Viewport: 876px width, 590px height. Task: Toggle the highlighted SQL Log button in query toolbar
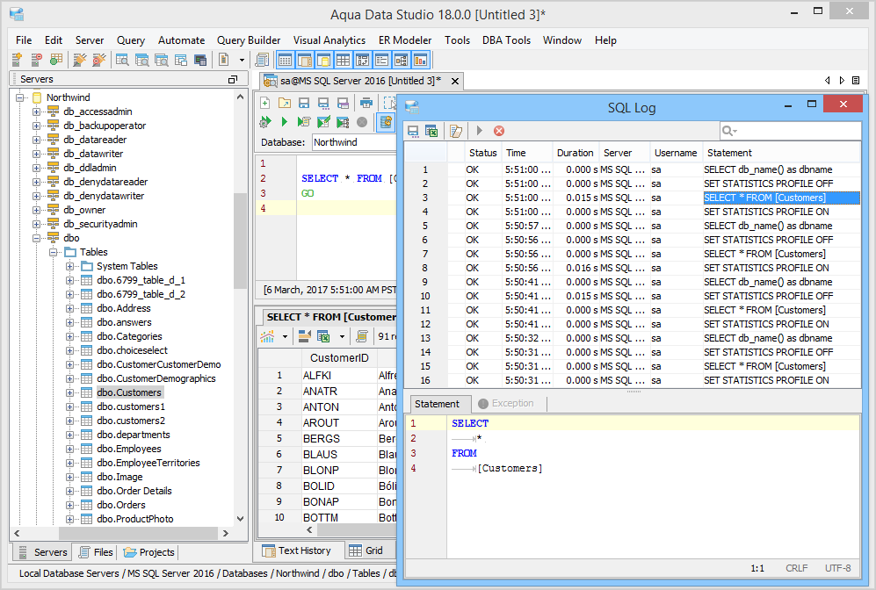pyautogui.click(x=385, y=122)
